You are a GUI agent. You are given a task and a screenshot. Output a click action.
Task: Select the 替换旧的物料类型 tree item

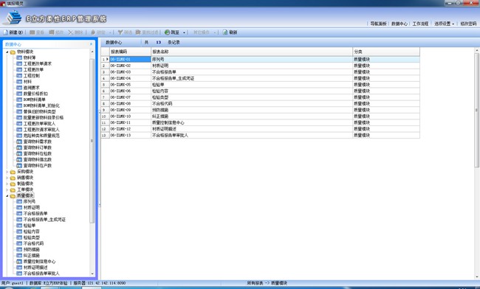pos(39,111)
